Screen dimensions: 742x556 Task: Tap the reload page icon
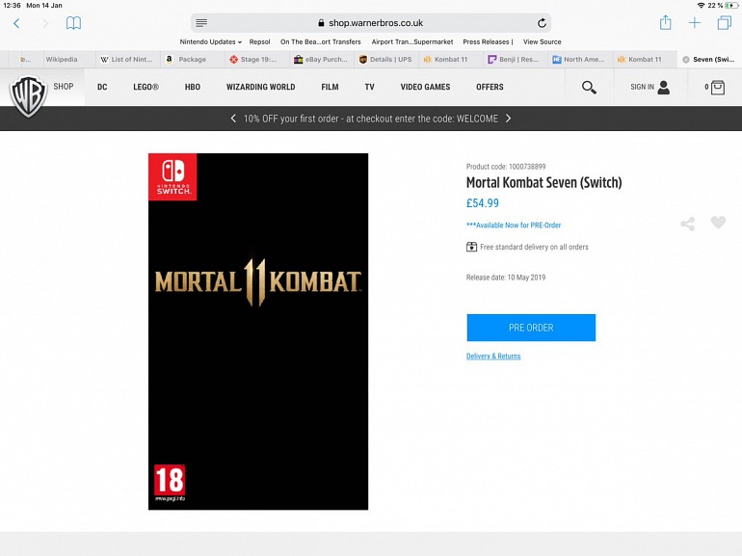tap(542, 23)
